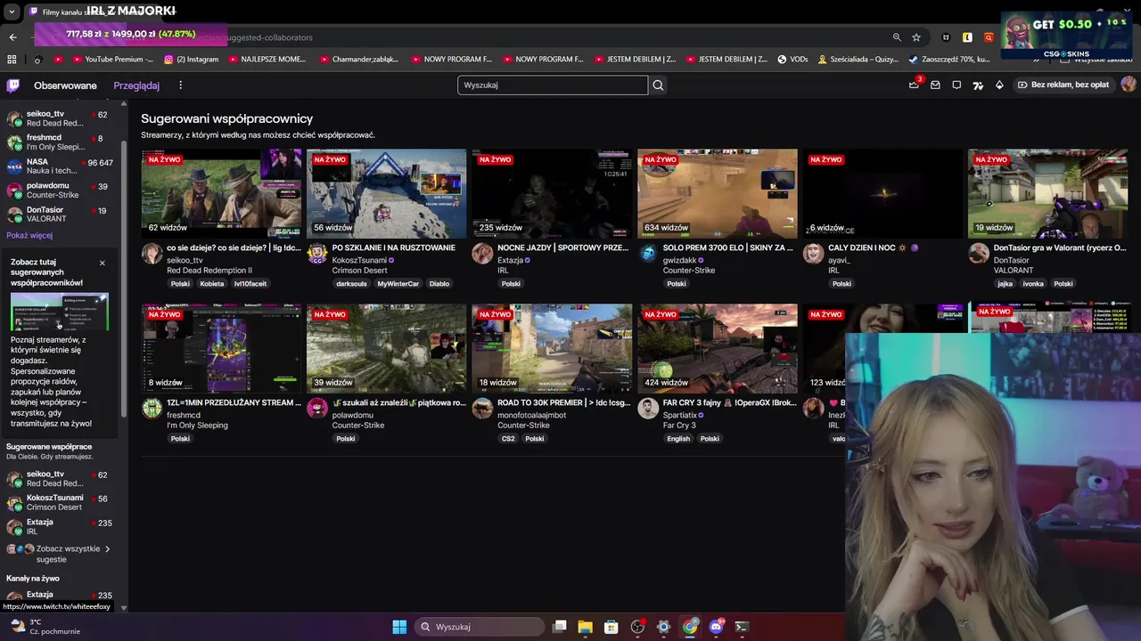Viewport: 1141px width, 641px height.
Task: Bookmark this page with the star icon
Action: pos(916,37)
